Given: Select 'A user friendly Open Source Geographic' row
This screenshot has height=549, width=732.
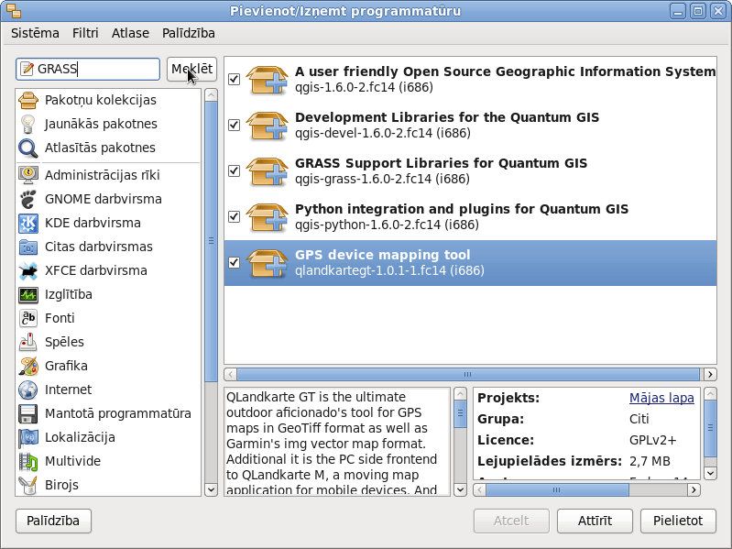Looking at the screenshot, I should click(x=470, y=80).
